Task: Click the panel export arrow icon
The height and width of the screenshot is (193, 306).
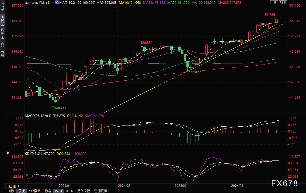Action: (285, 2)
